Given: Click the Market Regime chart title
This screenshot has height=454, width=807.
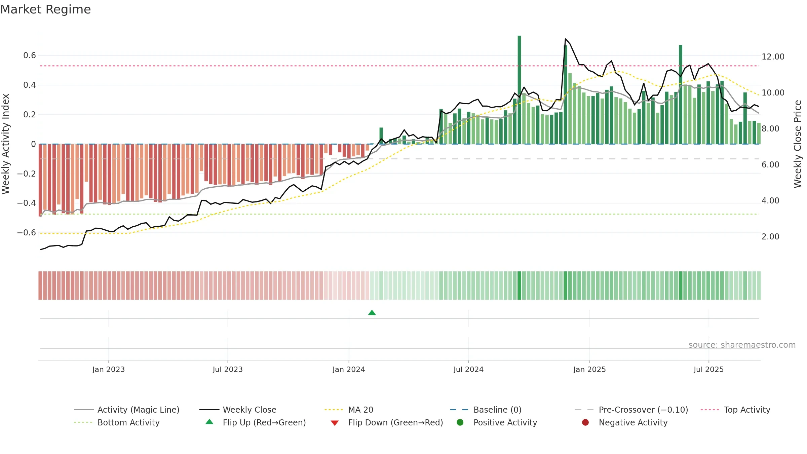Looking at the screenshot, I should click(x=45, y=9).
